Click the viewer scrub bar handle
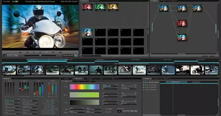The image size is (221, 116). 40,56
